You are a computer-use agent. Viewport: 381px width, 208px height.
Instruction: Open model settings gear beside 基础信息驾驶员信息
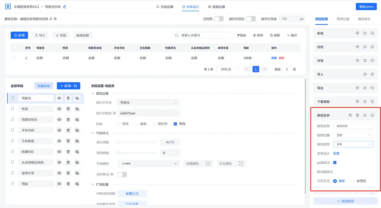click(x=55, y=19)
